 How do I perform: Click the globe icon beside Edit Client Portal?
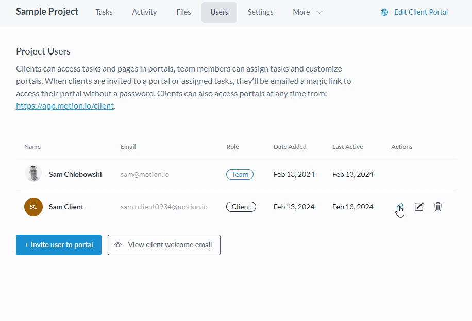[x=384, y=12]
